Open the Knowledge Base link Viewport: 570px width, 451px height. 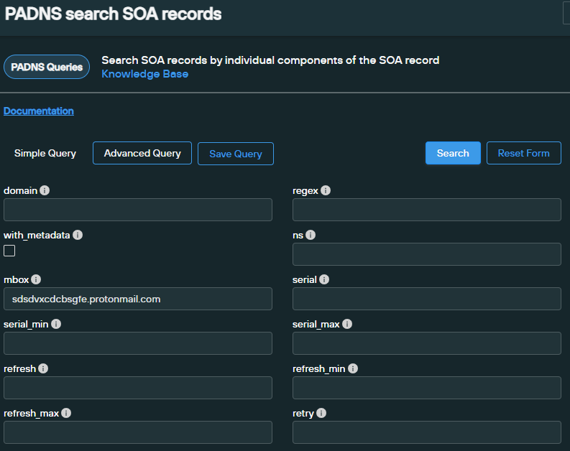(x=144, y=74)
